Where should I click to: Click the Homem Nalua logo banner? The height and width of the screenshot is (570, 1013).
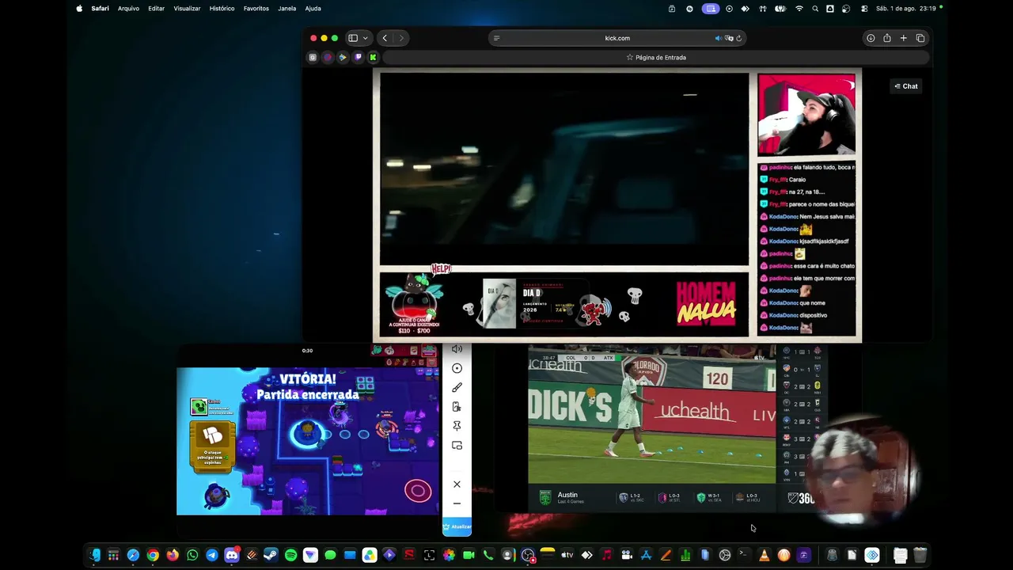pyautogui.click(x=706, y=303)
